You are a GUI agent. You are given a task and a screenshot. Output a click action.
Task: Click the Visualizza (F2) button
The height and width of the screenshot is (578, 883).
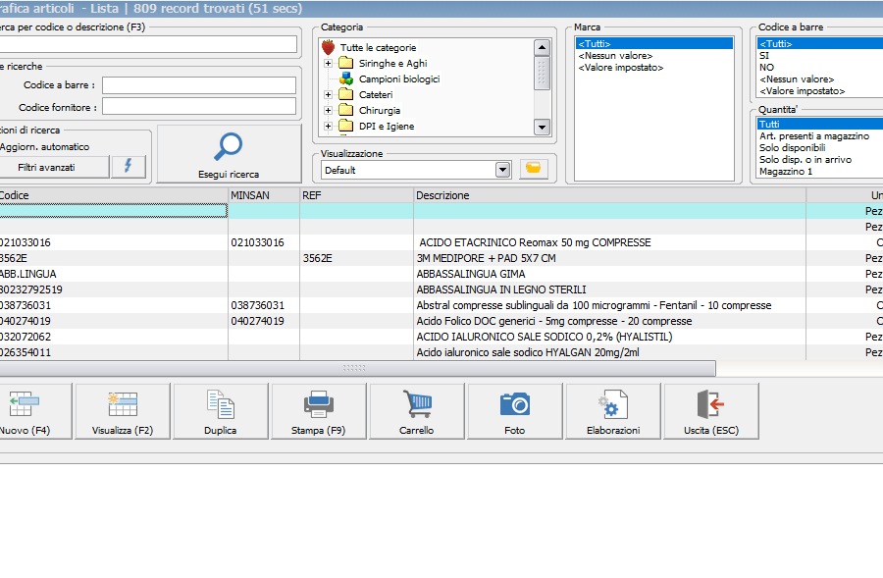(123, 411)
